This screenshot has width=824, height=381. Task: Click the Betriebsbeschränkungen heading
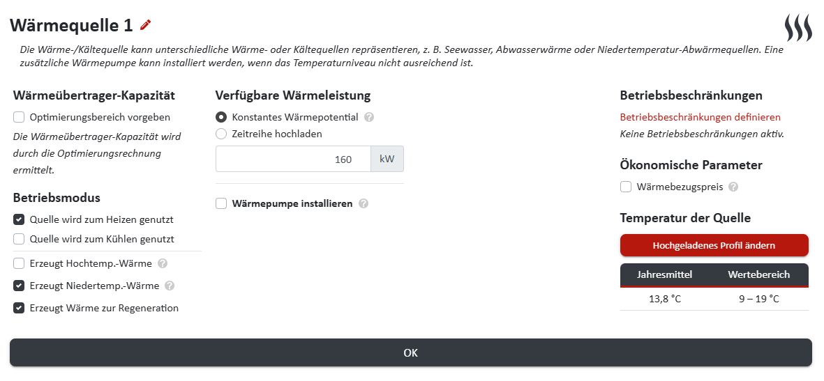point(691,95)
